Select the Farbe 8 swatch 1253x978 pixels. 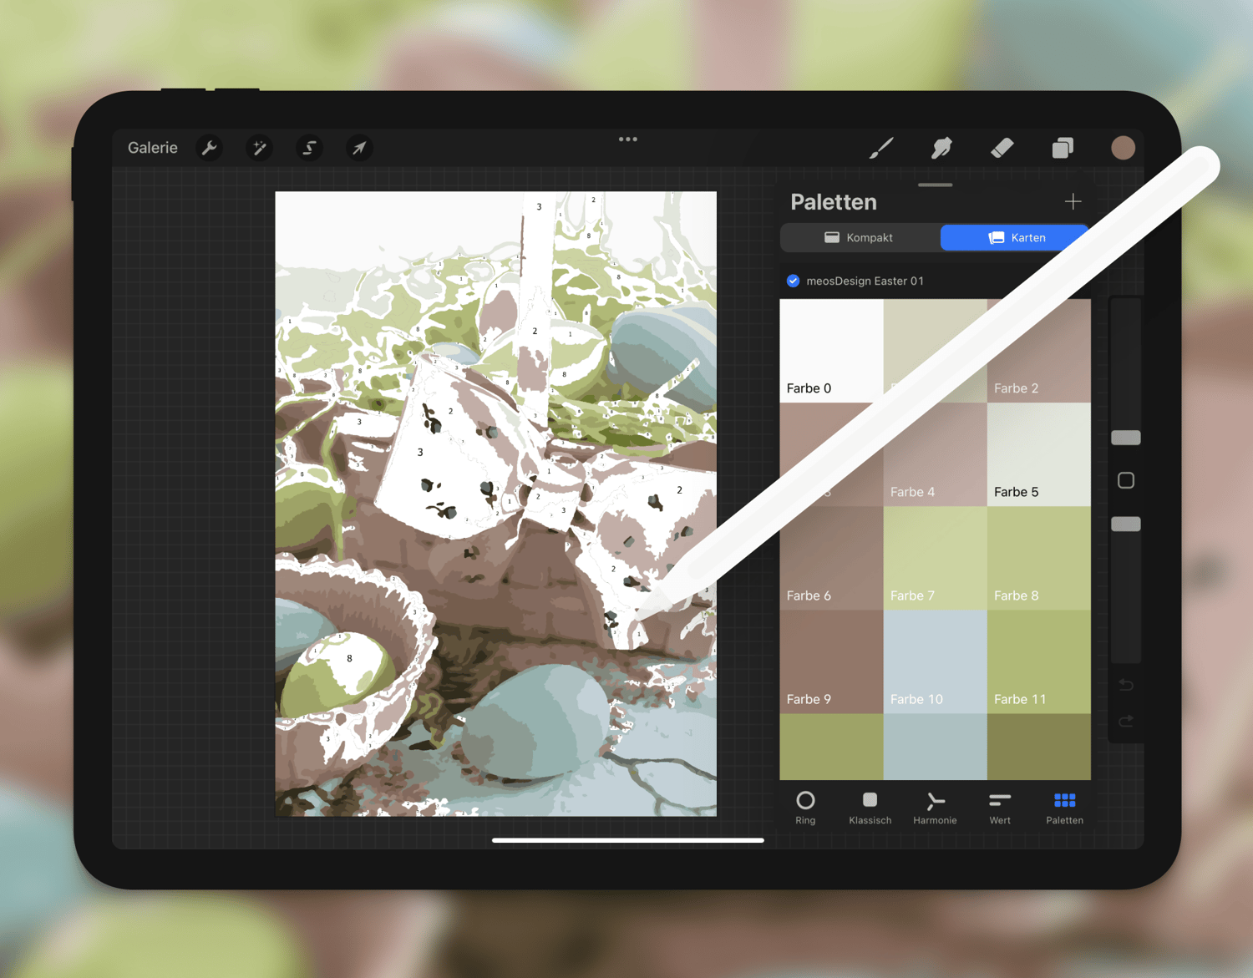click(x=1039, y=558)
